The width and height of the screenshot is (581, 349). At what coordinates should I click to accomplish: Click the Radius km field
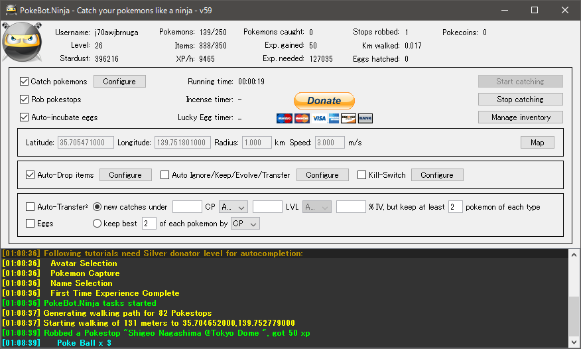tap(257, 142)
